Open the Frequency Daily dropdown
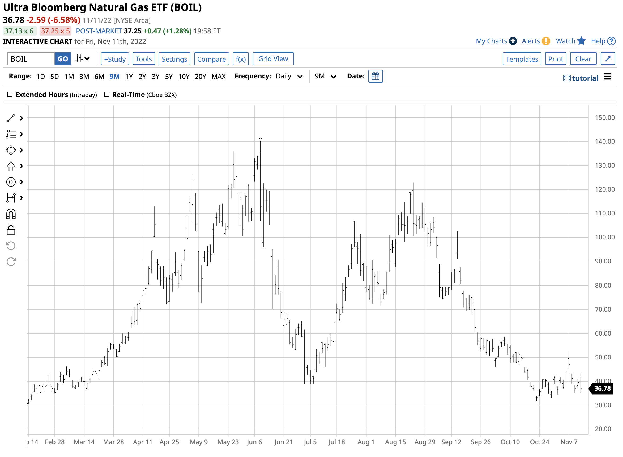 coord(289,77)
